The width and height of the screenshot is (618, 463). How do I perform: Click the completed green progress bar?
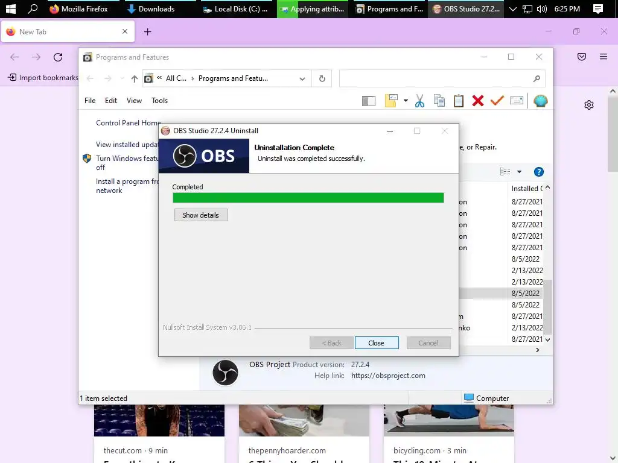308,198
